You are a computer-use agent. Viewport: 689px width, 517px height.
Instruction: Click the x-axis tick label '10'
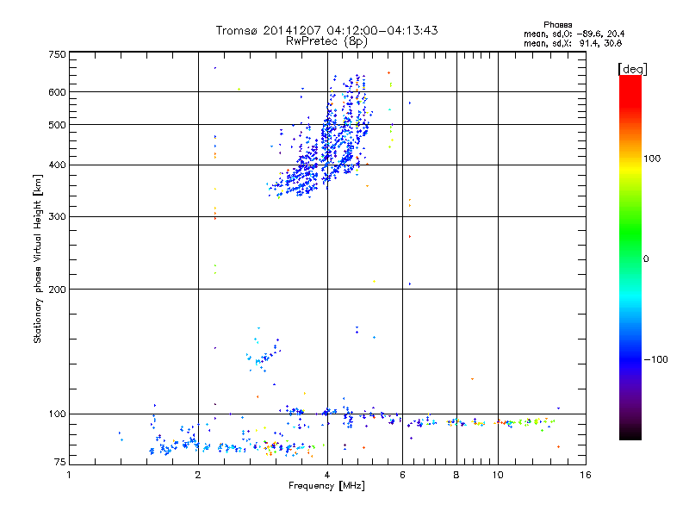pos(498,475)
